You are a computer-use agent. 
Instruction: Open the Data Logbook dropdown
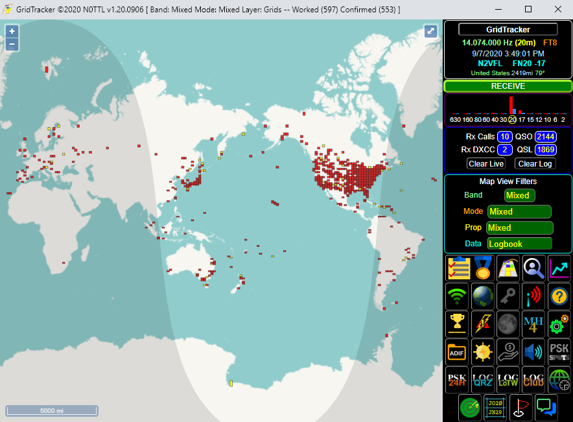(519, 244)
